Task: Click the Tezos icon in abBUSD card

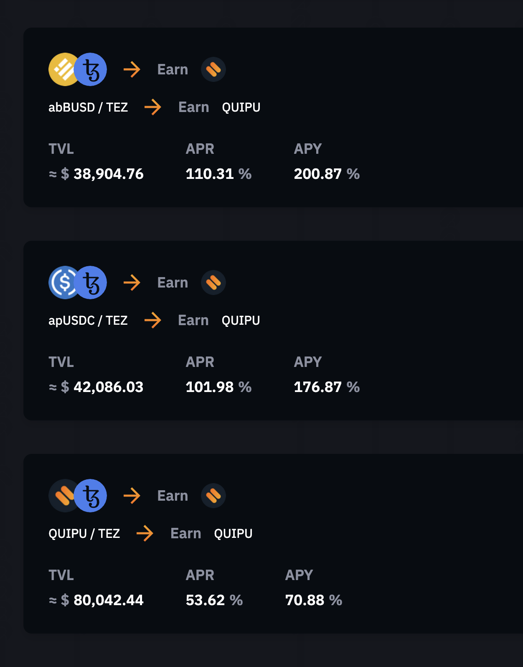Action: coord(91,69)
